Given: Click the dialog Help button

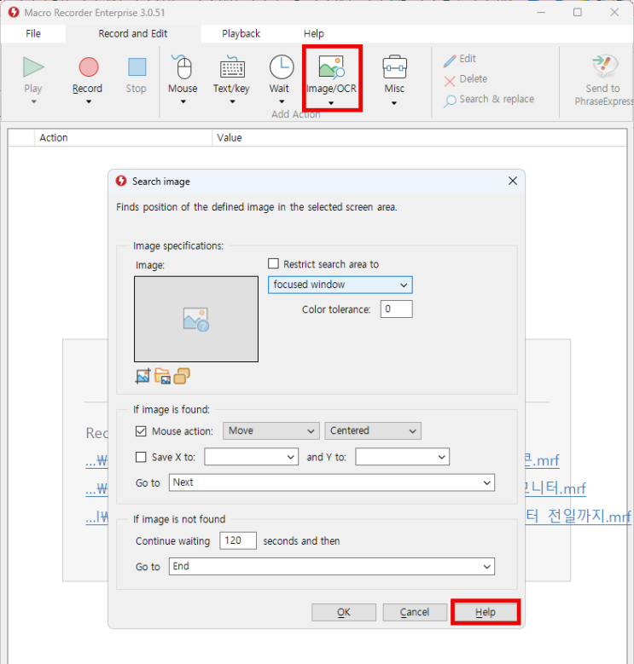Looking at the screenshot, I should coord(486,612).
